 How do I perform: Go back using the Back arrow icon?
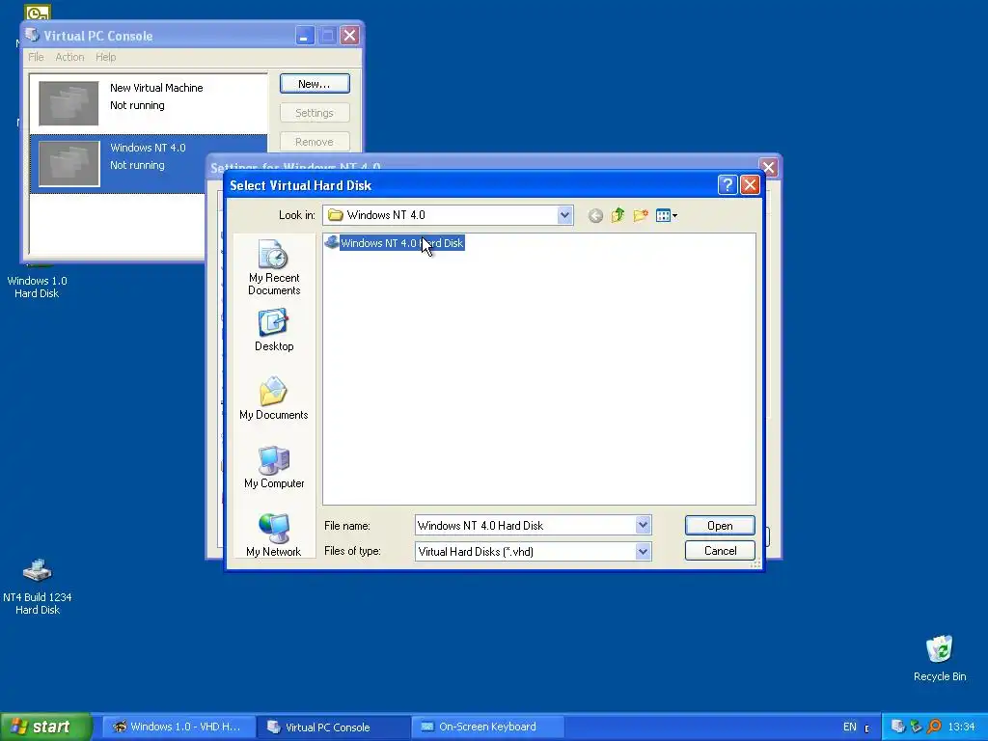click(595, 215)
